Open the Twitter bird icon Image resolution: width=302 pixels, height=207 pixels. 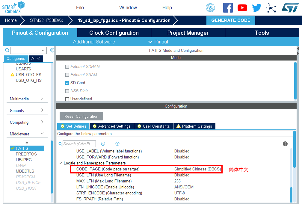pyautogui.click(x=256, y=8)
